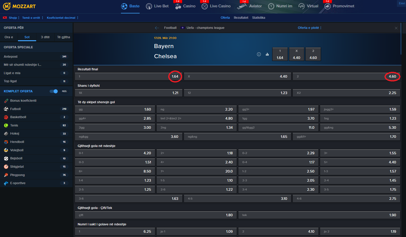Click the Virtual VG icon
Screen dimensions: 406x237
(x=301, y=6)
